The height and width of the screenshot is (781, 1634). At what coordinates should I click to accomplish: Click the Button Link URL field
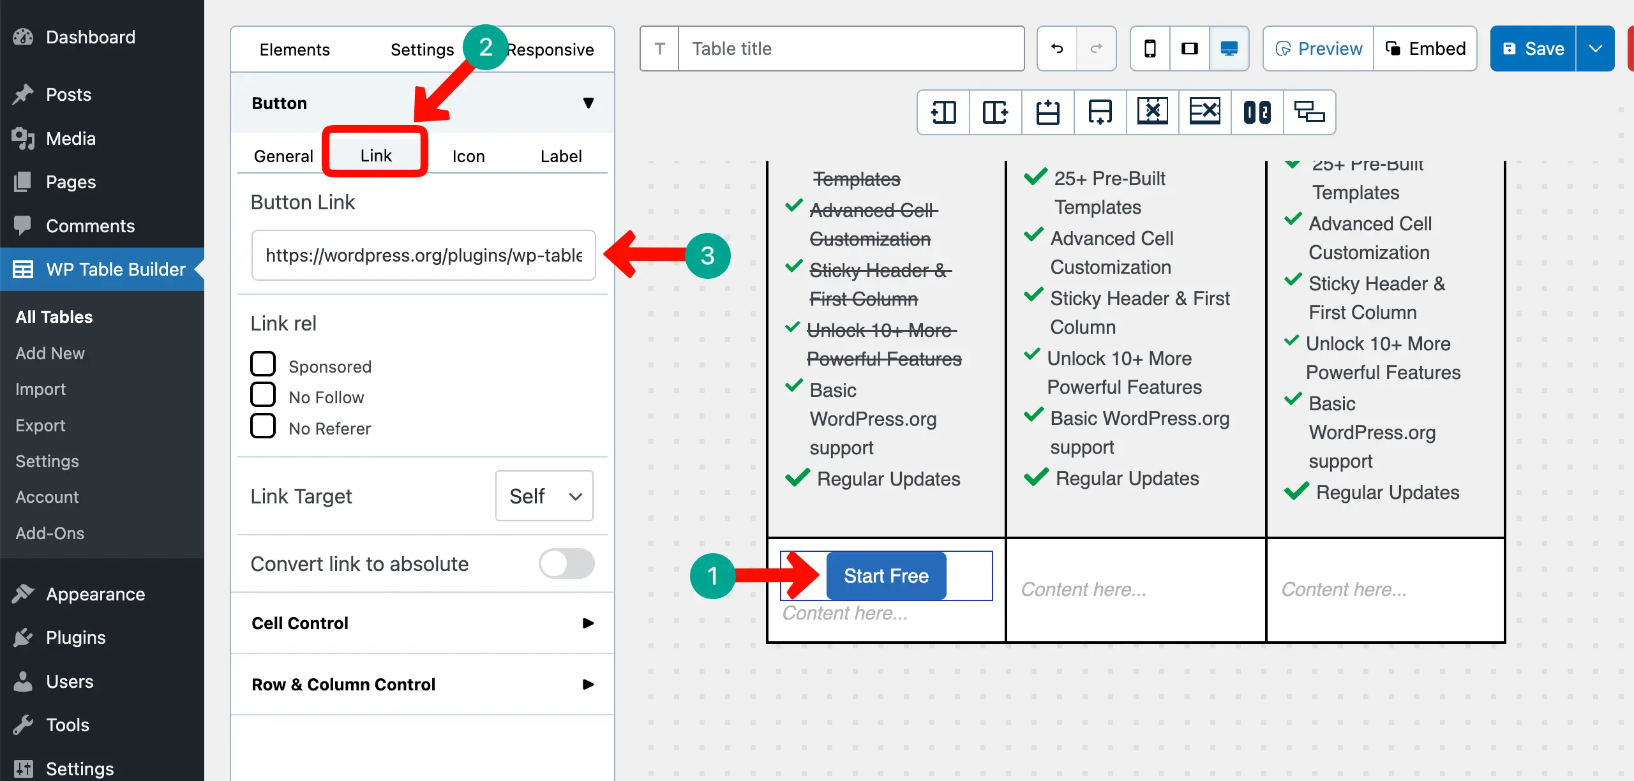pyautogui.click(x=423, y=255)
